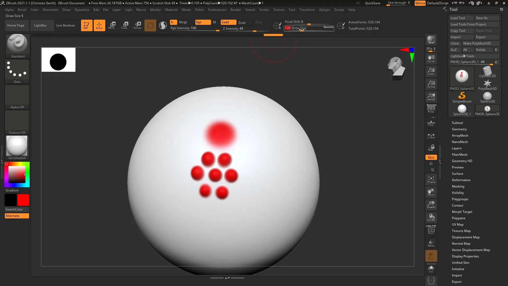Click the right shelf Move icon
The image size is (508, 286).
pos(431,193)
